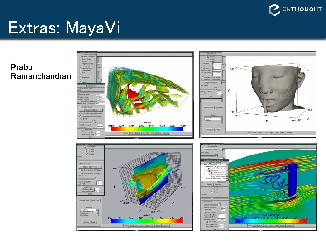
Task: Click Configure button below Modules in face window
Action: (x=210, y=130)
